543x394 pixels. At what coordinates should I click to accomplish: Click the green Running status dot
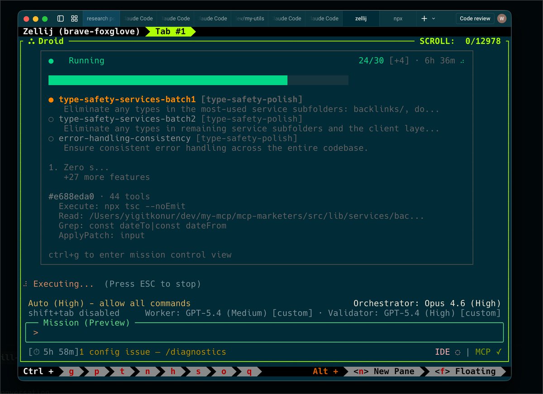[x=51, y=61]
